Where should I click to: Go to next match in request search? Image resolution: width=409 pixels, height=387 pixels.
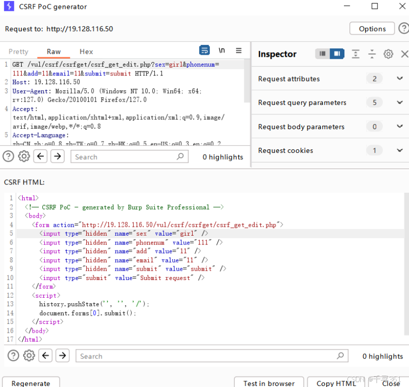(x=57, y=156)
